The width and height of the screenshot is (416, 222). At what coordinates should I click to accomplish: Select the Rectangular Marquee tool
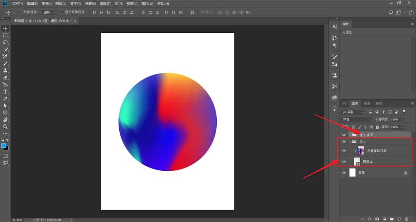(x=6, y=35)
